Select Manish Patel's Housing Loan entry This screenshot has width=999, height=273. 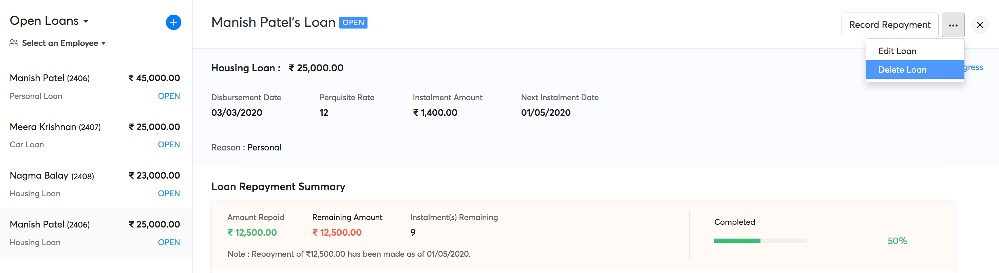(95, 233)
